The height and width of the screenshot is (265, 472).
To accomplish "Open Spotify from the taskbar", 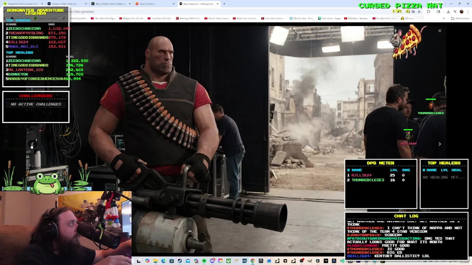I will 204,261.
